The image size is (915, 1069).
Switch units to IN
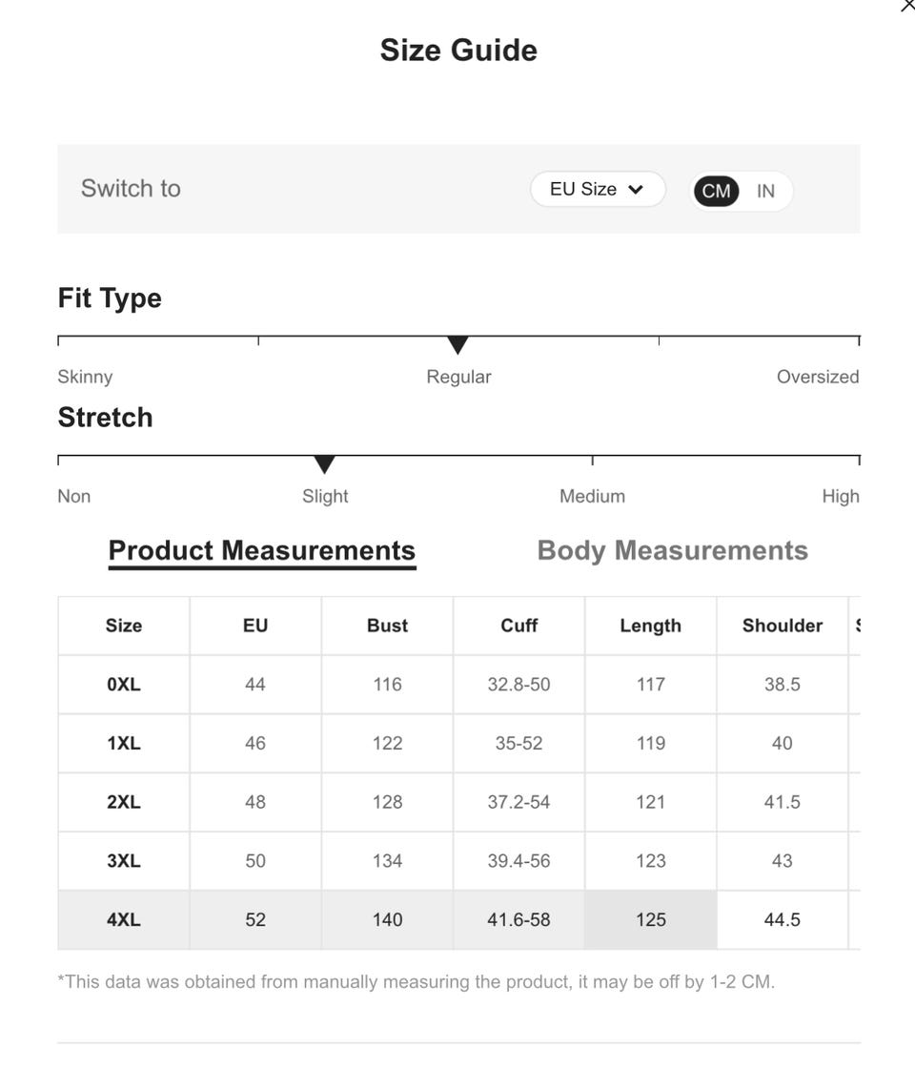[765, 191]
